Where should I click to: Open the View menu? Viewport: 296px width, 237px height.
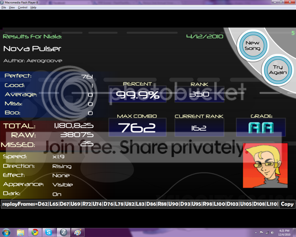12,8
